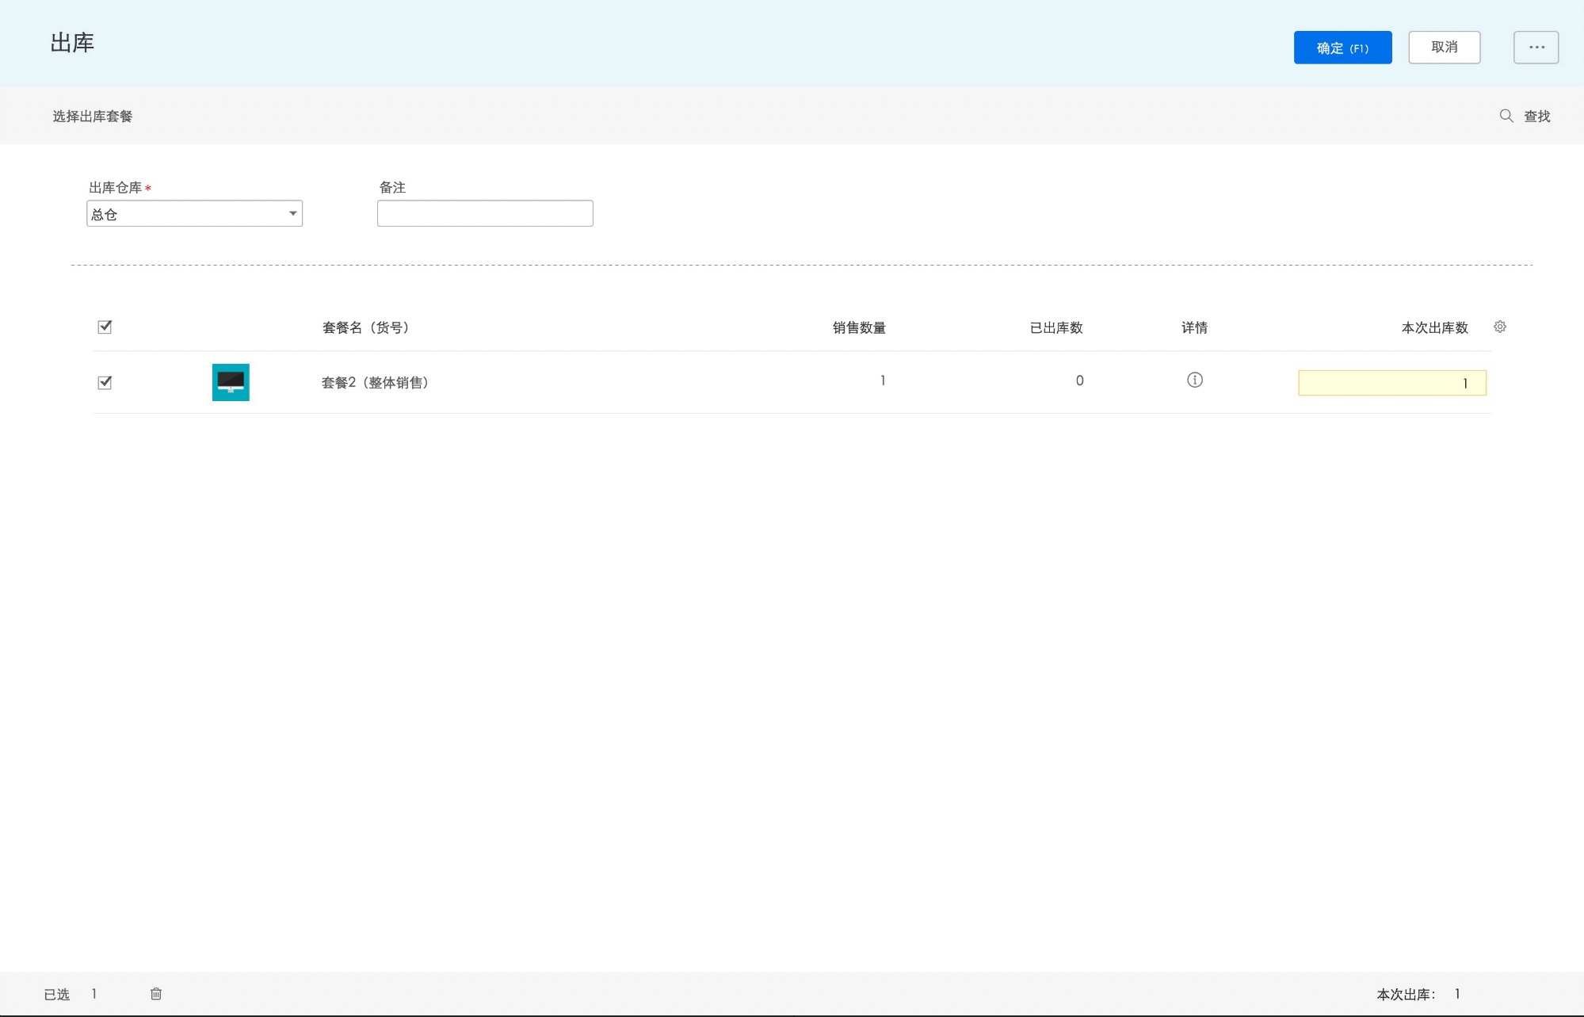Select the 套餐2（整体销售）row name
Screen dimensions: 1584x1017
coord(376,382)
